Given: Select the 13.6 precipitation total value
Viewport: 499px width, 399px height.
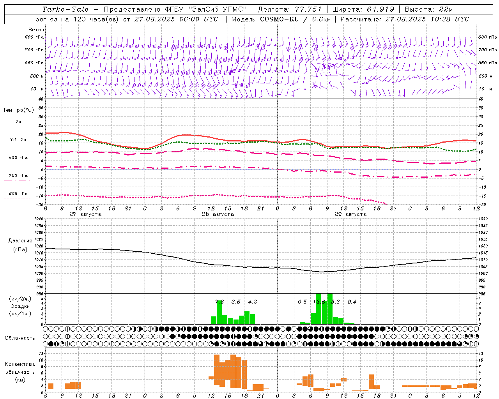Looking at the screenshot, I should (x=319, y=302).
